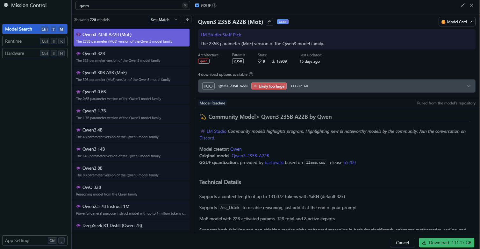480x249 pixels.
Task: Open the Qwen model creator link
Action: [236, 149]
